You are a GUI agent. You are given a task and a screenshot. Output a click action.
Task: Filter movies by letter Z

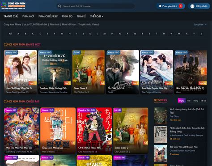pyautogui.click(x=201, y=34)
